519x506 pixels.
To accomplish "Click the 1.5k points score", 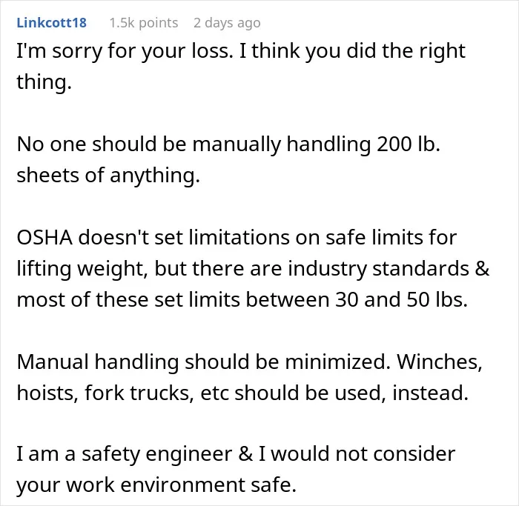I will coord(144,23).
